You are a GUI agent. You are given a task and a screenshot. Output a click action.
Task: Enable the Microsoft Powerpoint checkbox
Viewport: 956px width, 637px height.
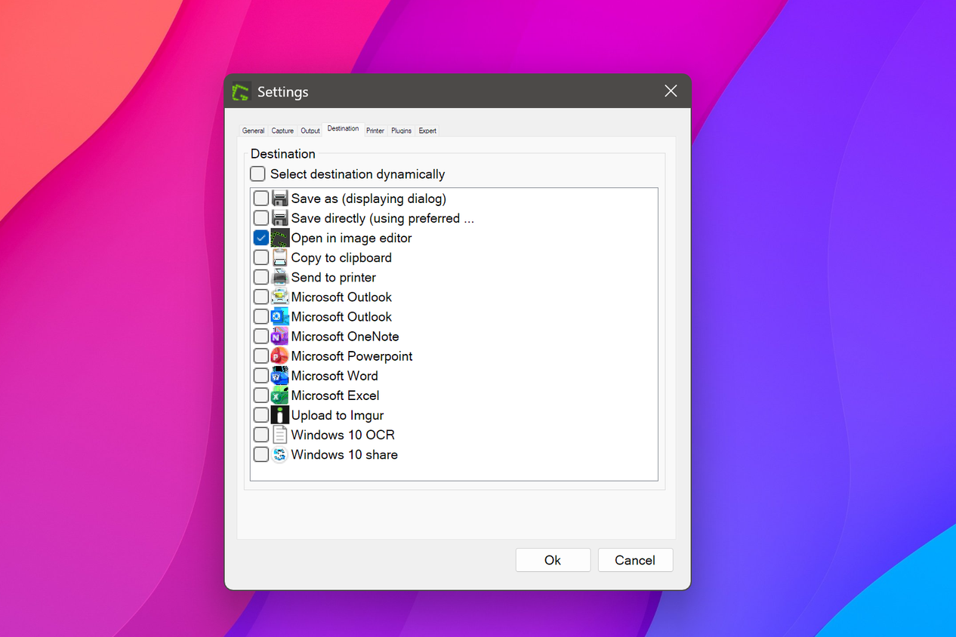pos(261,355)
